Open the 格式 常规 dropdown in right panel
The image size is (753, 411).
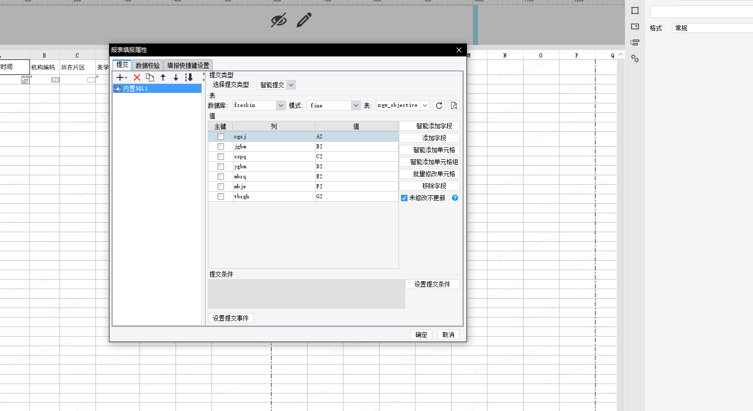click(x=712, y=28)
